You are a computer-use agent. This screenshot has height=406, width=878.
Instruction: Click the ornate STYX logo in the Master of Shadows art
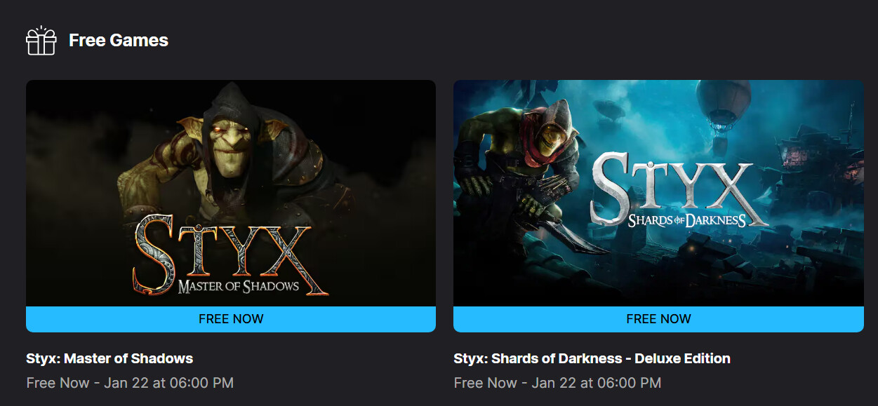pos(230,255)
